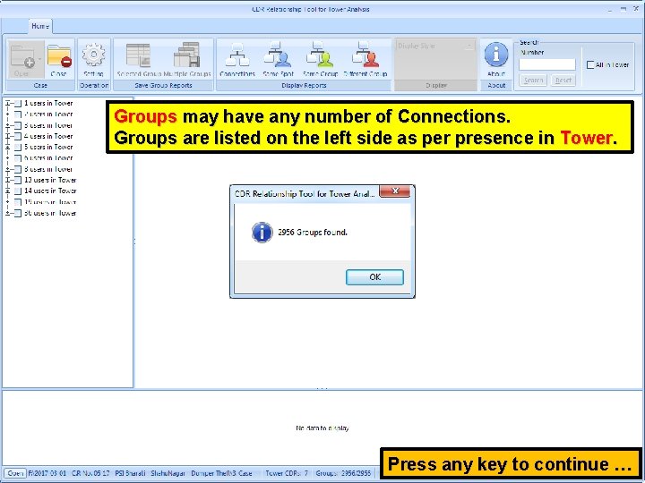The width and height of the screenshot is (645, 483).
Task: Click the Open case icon
Action: [x=23, y=56]
